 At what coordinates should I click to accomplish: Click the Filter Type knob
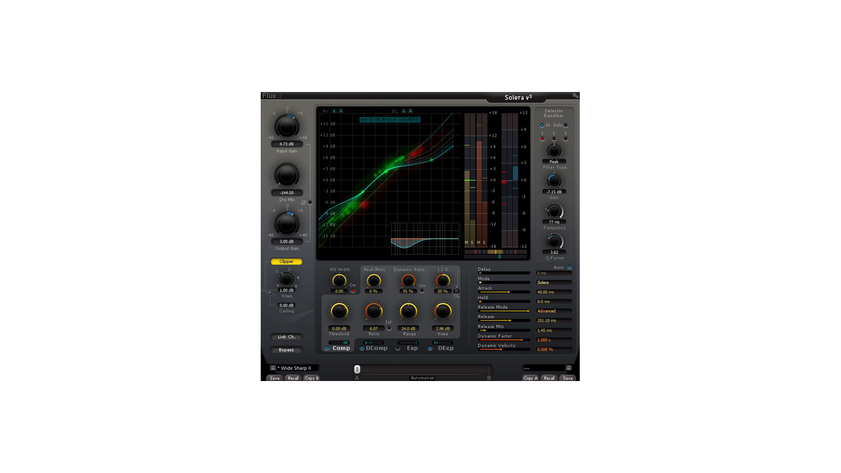click(554, 151)
